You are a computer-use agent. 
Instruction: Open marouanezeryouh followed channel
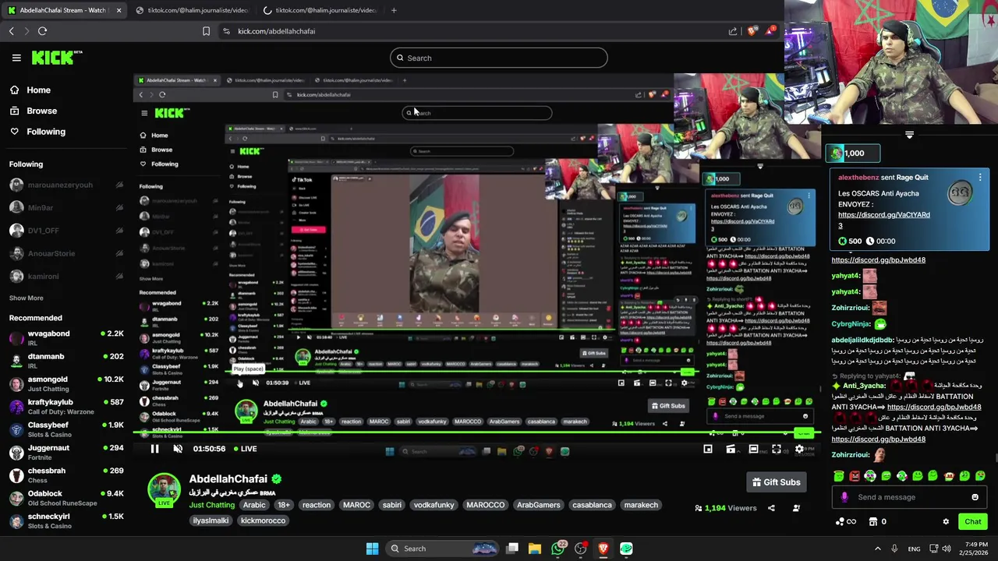(x=65, y=185)
